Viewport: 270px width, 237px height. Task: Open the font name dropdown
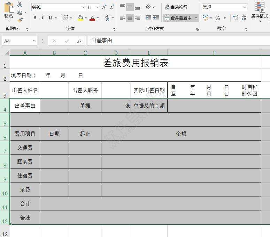tap(83, 7)
